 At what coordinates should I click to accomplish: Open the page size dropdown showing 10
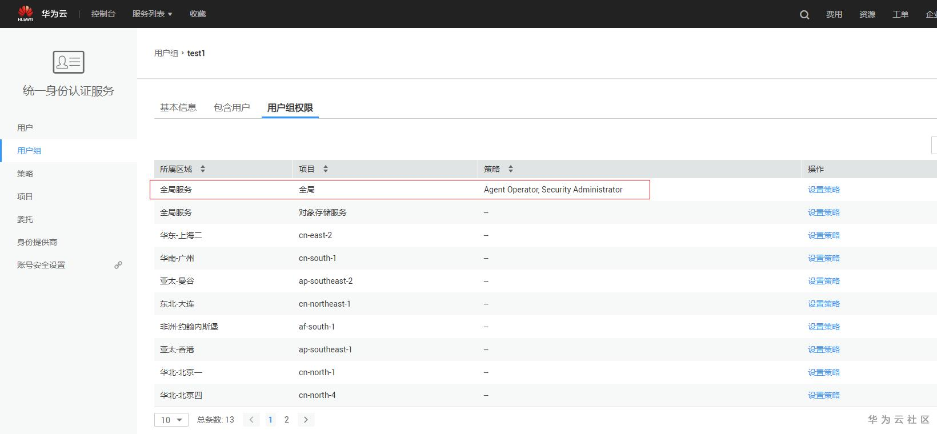[171, 420]
